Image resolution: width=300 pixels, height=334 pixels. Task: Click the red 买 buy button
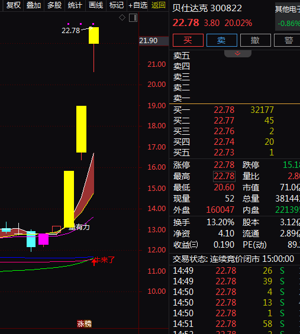click(188, 40)
